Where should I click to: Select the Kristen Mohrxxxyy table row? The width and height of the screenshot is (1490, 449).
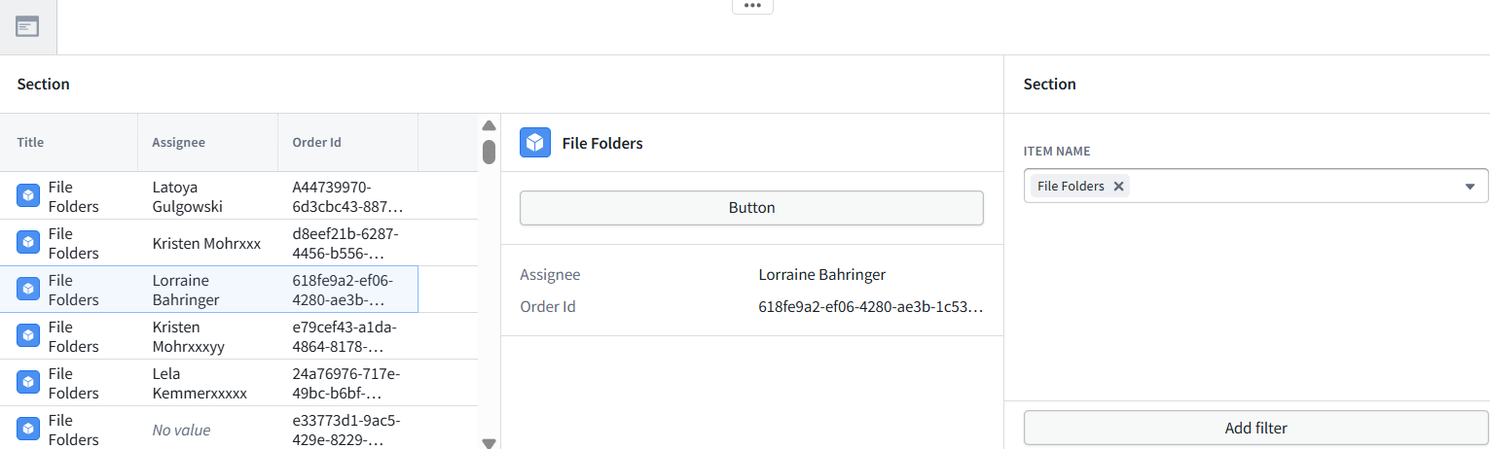point(209,336)
